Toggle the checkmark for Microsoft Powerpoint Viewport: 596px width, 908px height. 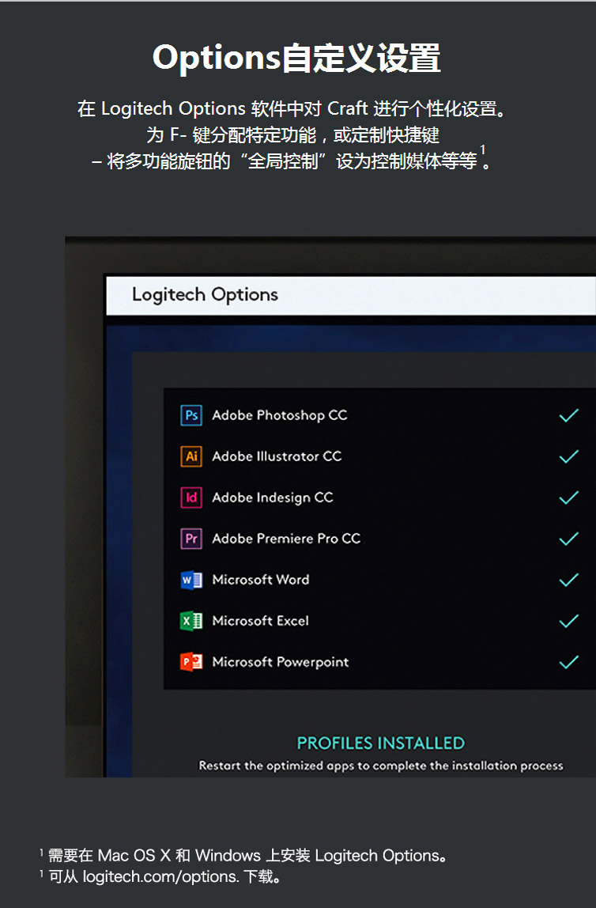coord(569,662)
